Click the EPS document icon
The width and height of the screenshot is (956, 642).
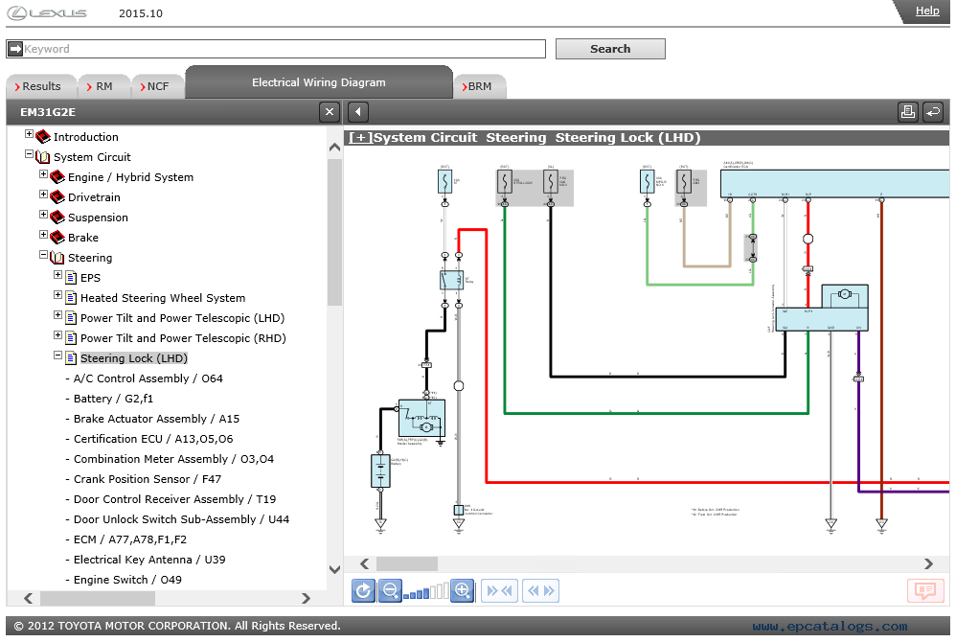[71, 278]
